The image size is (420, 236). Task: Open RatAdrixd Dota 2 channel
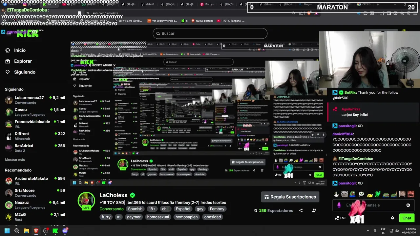pos(35,148)
